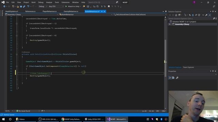Image resolution: width=218 pixels, height=122 pixels.
Task: Click the Find in Files toolbar icon
Action: 84,6
